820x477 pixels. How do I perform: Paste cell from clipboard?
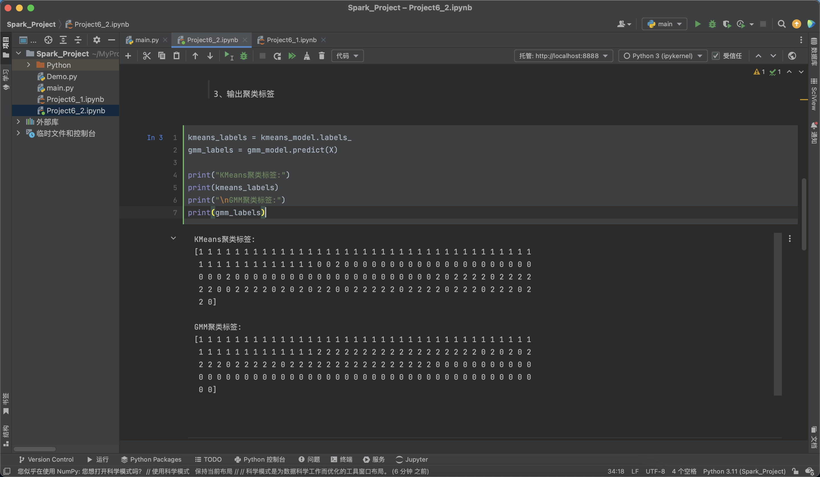pyautogui.click(x=176, y=56)
